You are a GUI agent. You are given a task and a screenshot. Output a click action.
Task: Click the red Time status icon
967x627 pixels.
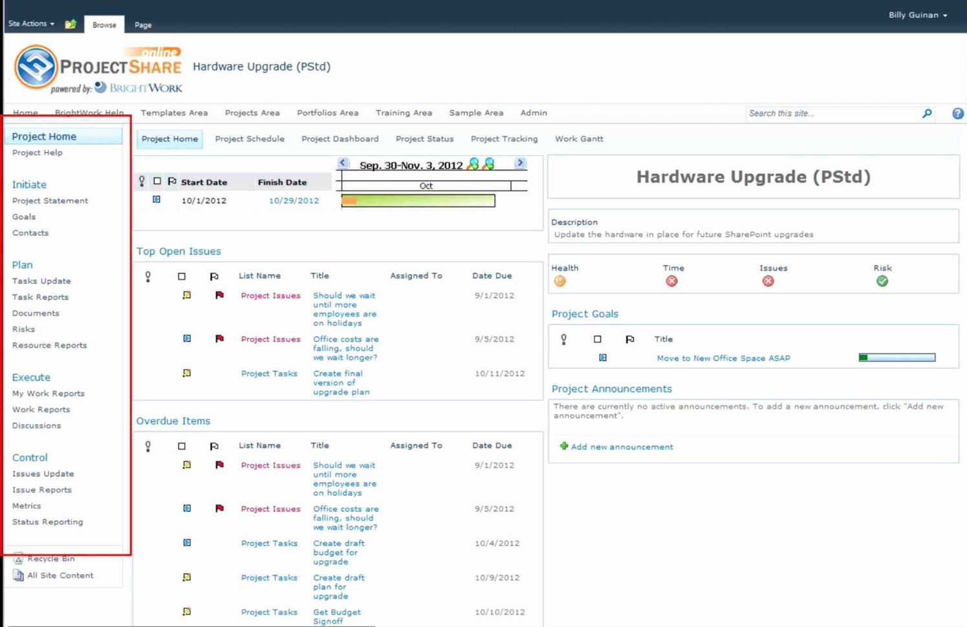pyautogui.click(x=671, y=281)
